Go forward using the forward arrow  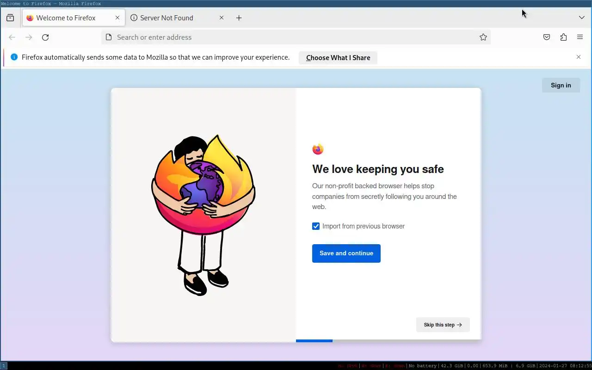tap(29, 37)
